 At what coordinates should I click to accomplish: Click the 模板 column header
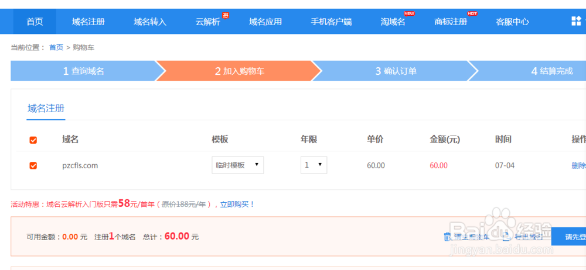tap(220, 140)
